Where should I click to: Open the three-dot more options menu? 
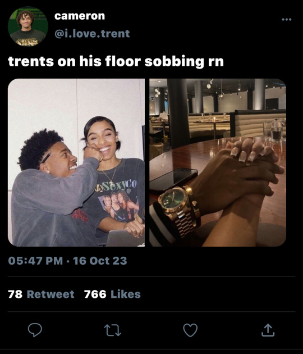(x=287, y=20)
